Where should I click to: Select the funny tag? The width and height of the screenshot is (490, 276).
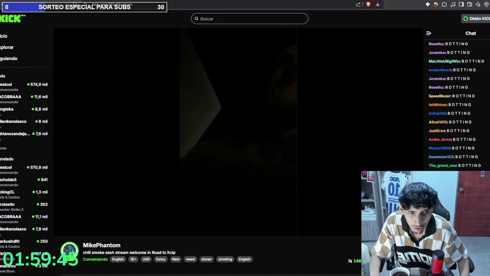coord(161,259)
